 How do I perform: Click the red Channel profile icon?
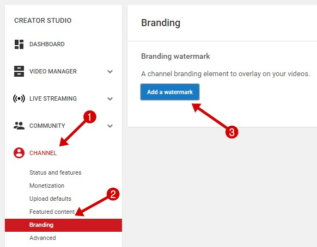click(19, 153)
